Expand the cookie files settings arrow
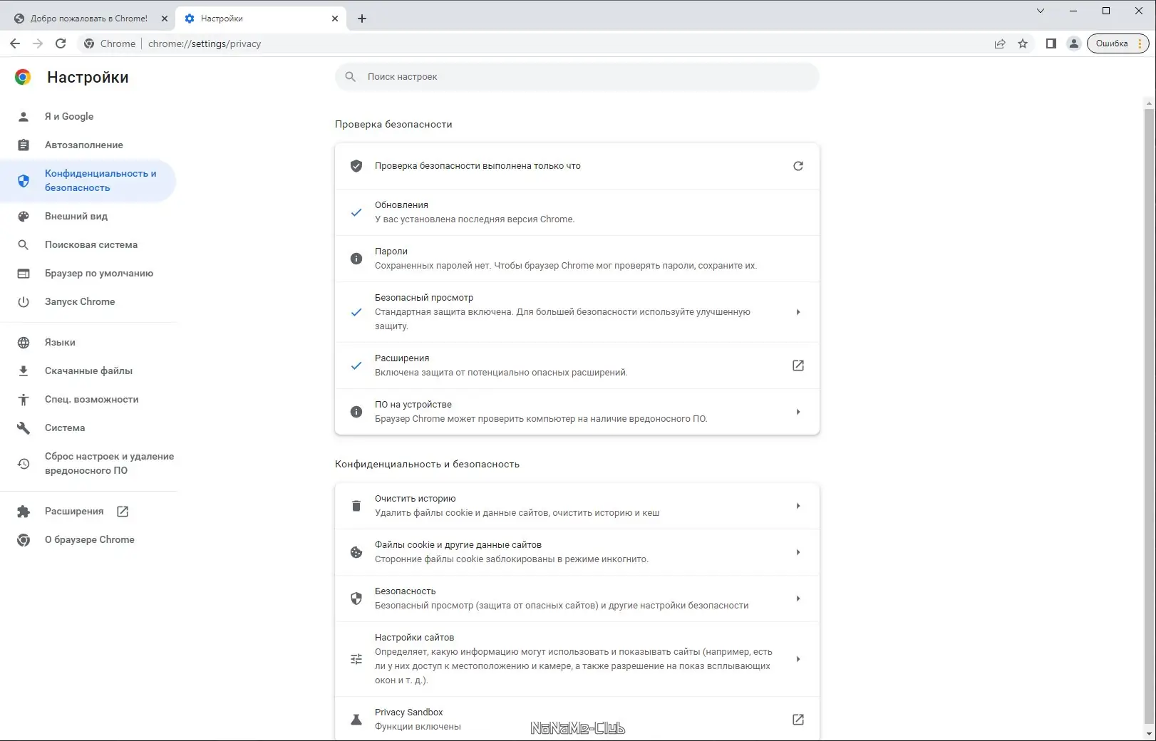 click(x=798, y=552)
